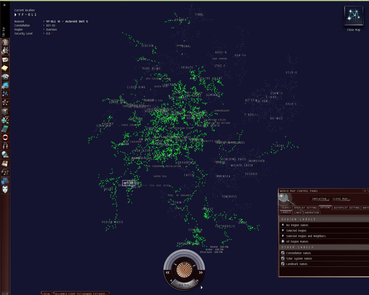This screenshot has height=295, width=369.
Task: Click the pin icon on control panel header
Action: click(x=365, y=191)
